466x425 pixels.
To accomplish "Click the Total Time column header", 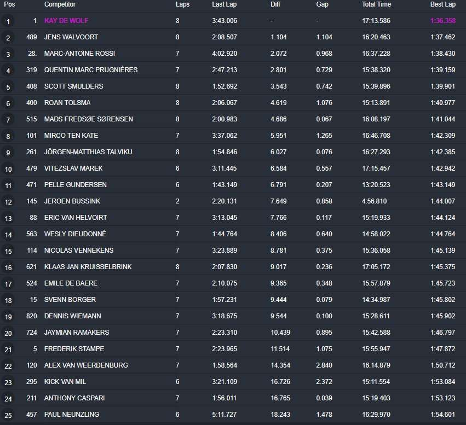I will (376, 4).
